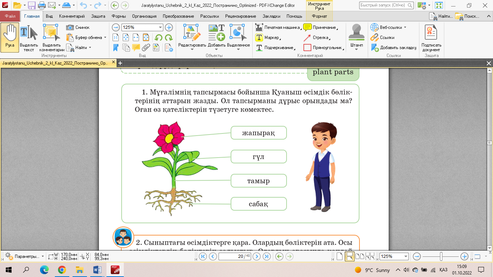493x277 pixels.
Task: Click the zoom slider handle in status bar
Action: [441, 256]
